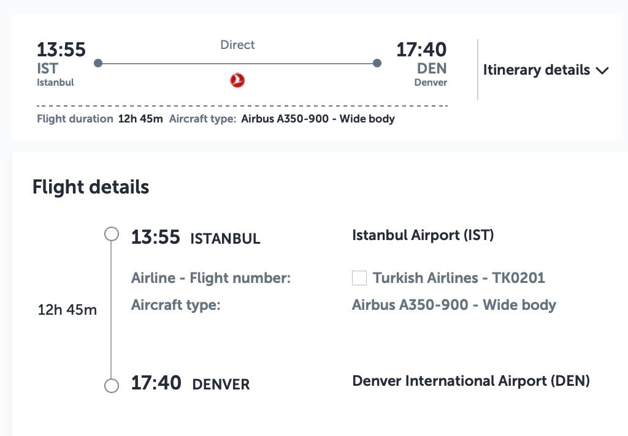The image size is (628, 436).
Task: Click the 12h 45m label beside the timeline
Action: click(67, 310)
